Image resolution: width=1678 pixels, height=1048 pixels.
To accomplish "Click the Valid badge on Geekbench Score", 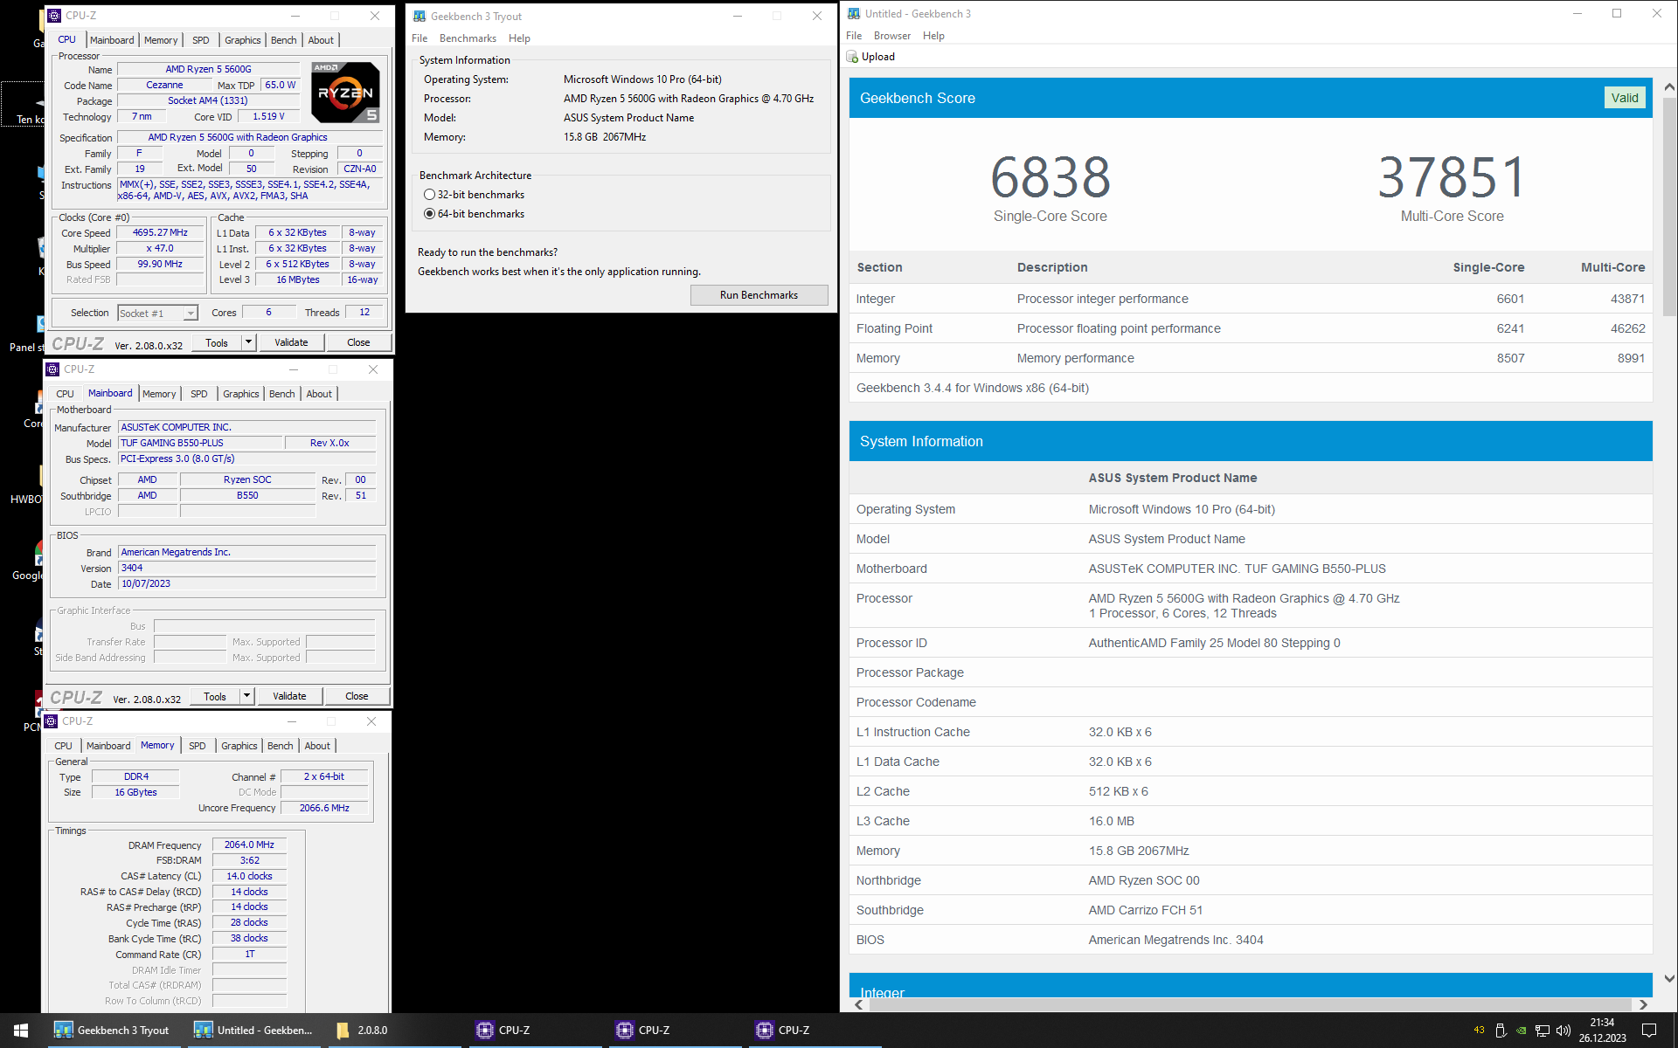I will click(1625, 98).
